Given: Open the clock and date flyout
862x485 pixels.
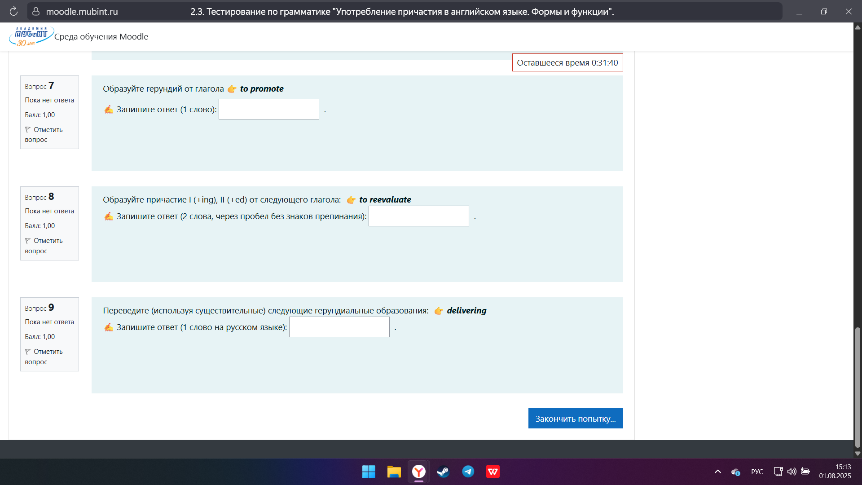Looking at the screenshot, I should coord(835,472).
